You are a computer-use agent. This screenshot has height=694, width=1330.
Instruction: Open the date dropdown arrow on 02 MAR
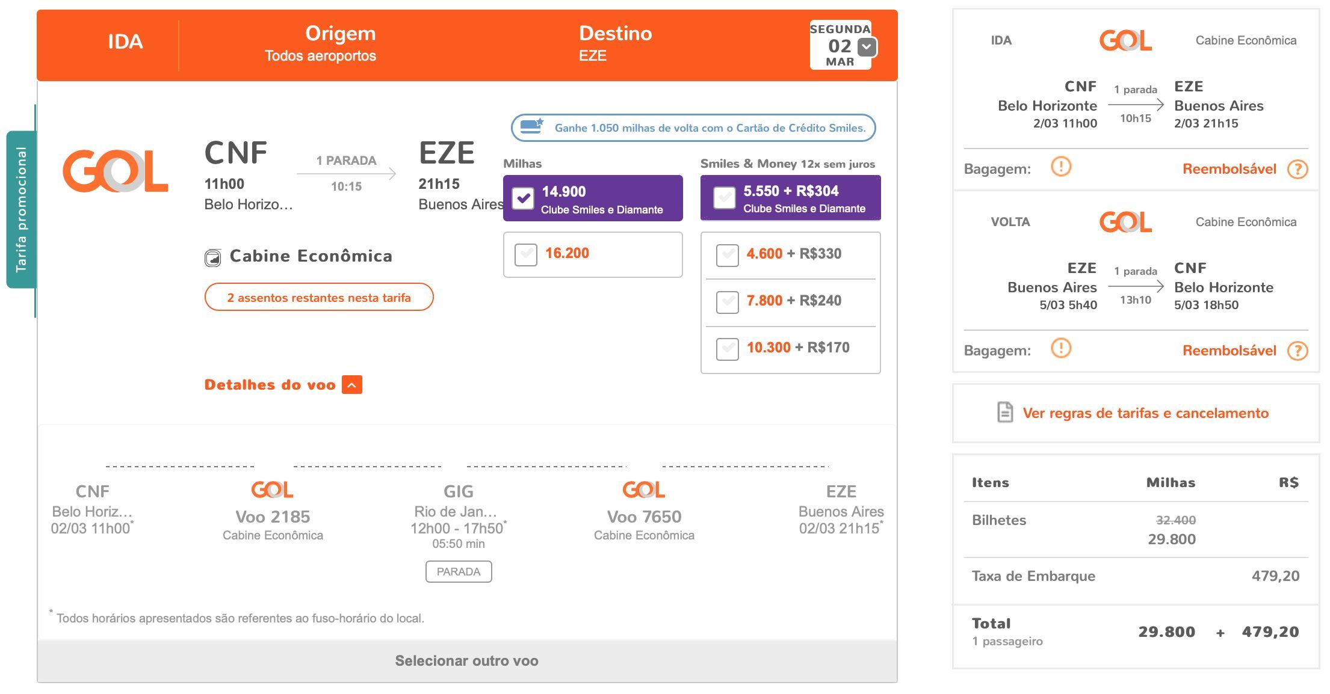(867, 47)
